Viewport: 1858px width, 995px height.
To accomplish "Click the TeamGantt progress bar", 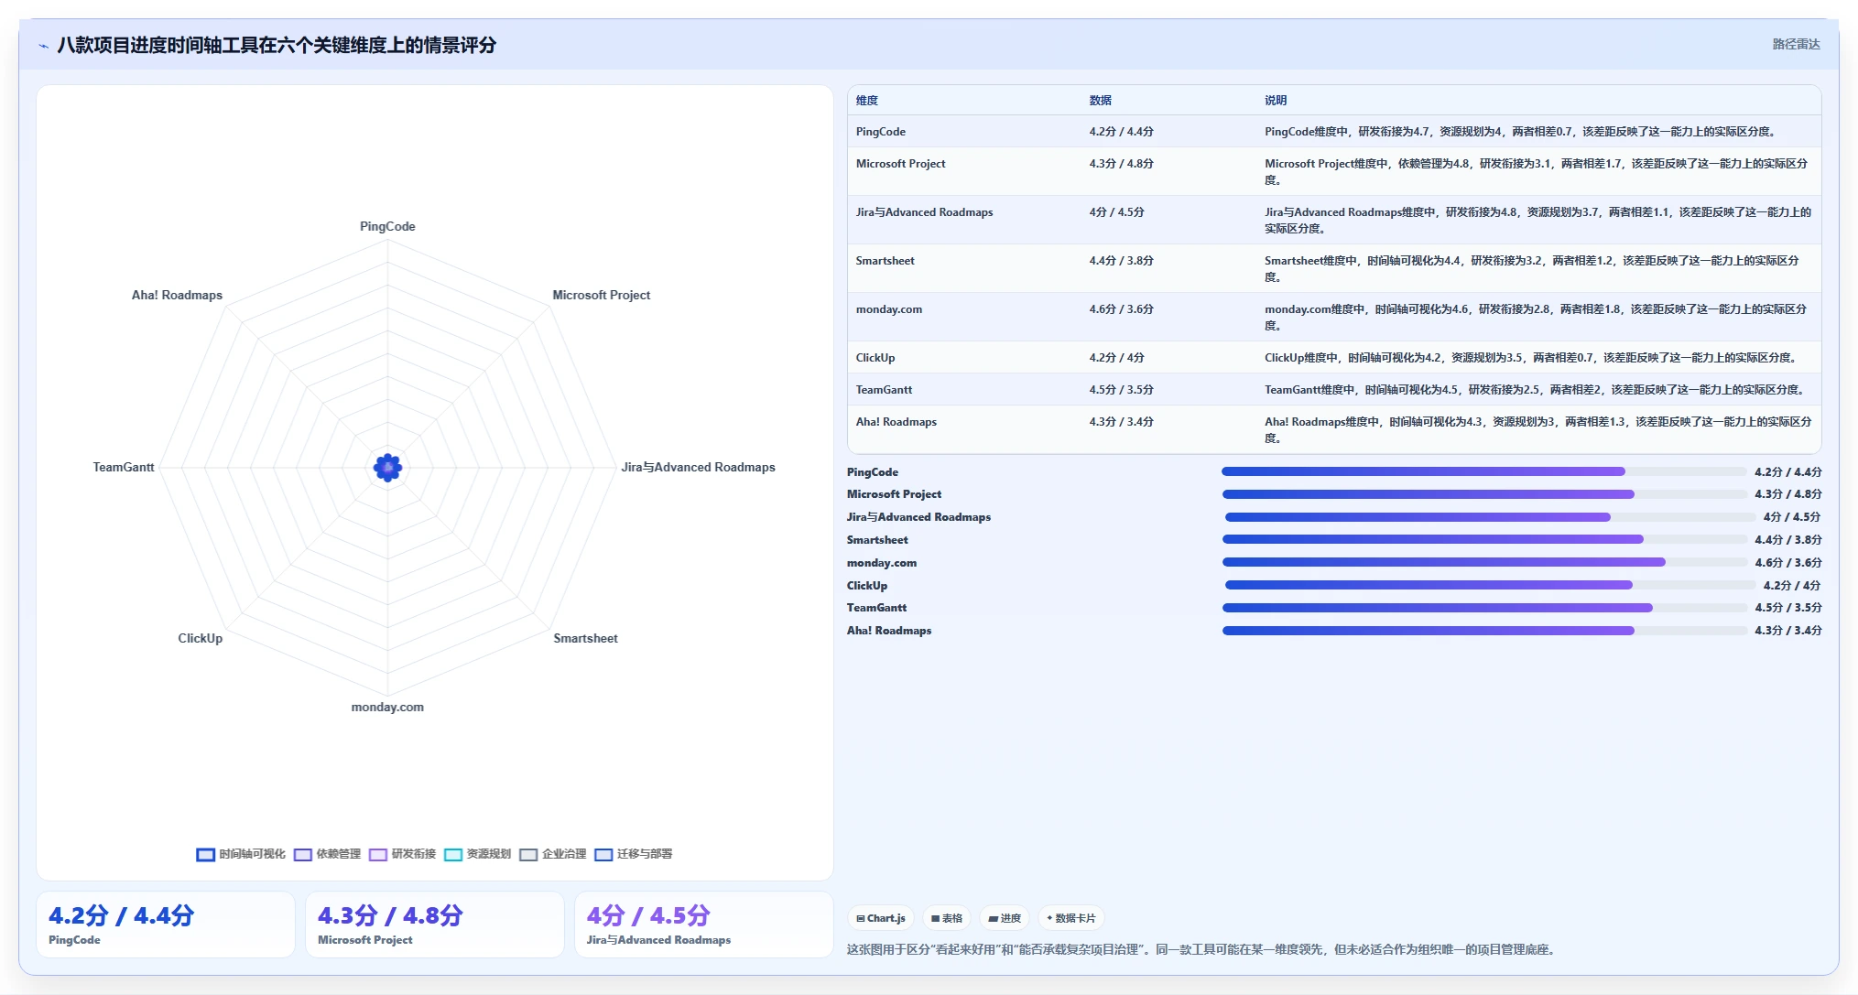I will coord(1484,608).
